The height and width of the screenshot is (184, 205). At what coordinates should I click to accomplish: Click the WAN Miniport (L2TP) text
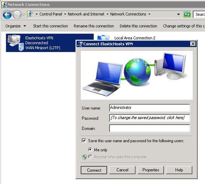tap(43, 48)
